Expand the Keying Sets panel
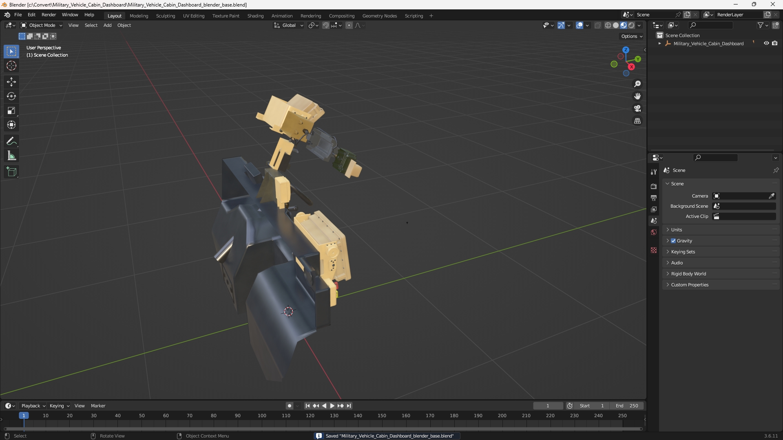The width and height of the screenshot is (783, 440). point(721,252)
